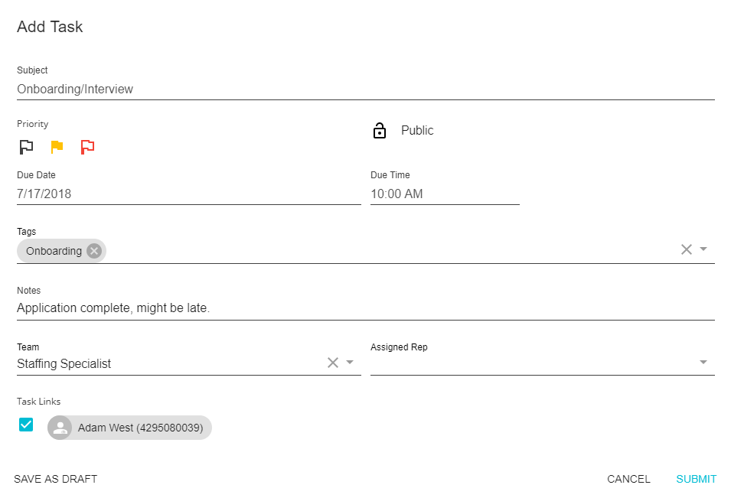Image resolution: width=731 pixels, height=498 pixels.
Task: Select the red high priority flag
Action: [x=87, y=146]
